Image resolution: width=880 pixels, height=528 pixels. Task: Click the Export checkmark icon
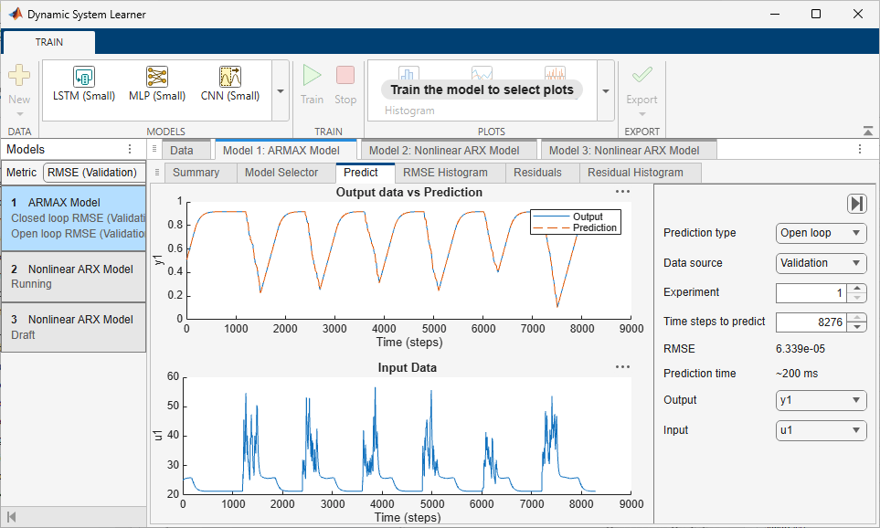(642, 75)
